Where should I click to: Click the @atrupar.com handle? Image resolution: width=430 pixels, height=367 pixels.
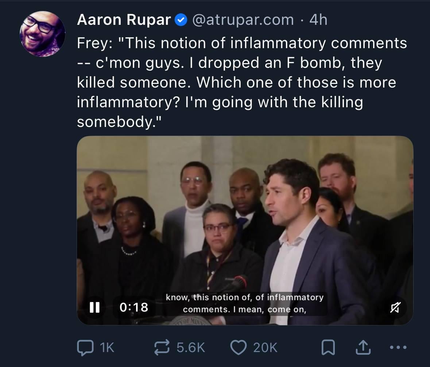tap(243, 20)
